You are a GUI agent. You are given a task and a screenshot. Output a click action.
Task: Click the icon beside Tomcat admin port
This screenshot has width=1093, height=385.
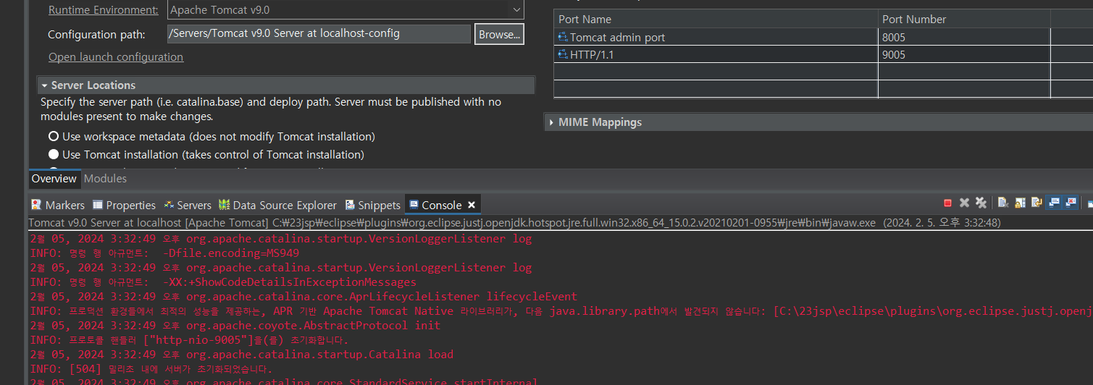[x=563, y=37]
